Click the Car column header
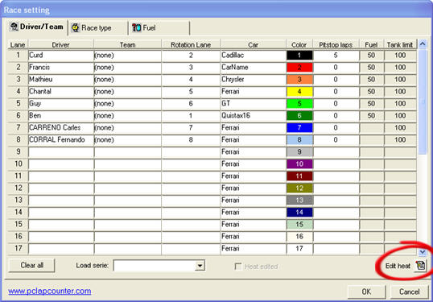The width and height of the screenshot is (433, 302). coord(254,44)
